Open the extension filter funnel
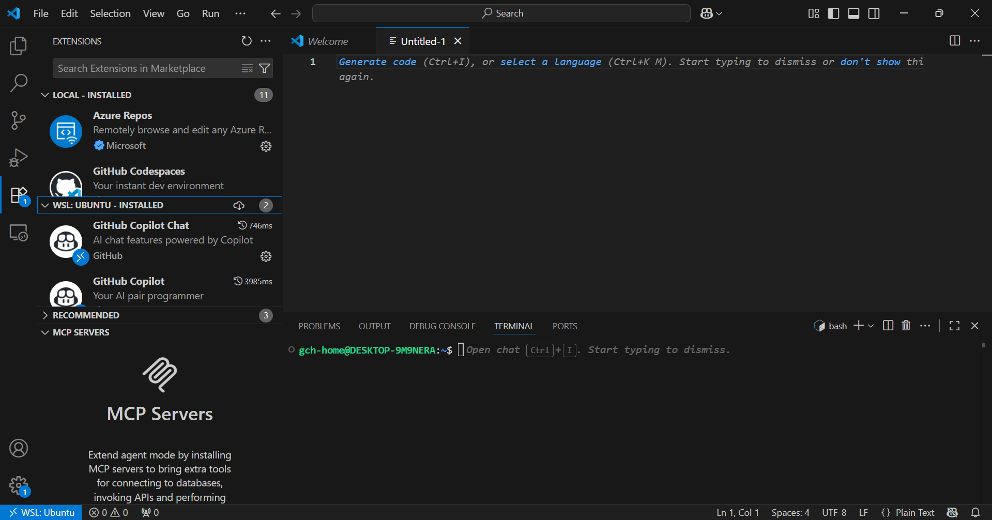 pyautogui.click(x=264, y=68)
